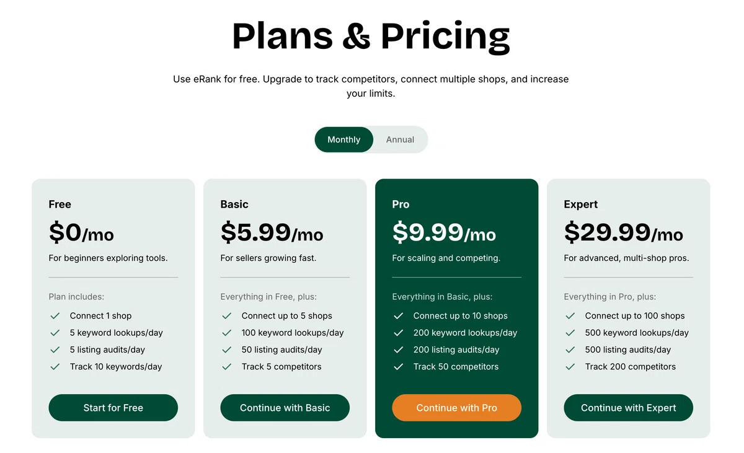Choose the orange Continue with Pro button

click(x=457, y=408)
